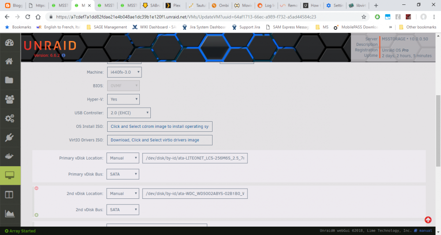The width and height of the screenshot is (441, 235).
Task: Open the VMs monitor sidebar icon
Action: [x=10, y=175]
